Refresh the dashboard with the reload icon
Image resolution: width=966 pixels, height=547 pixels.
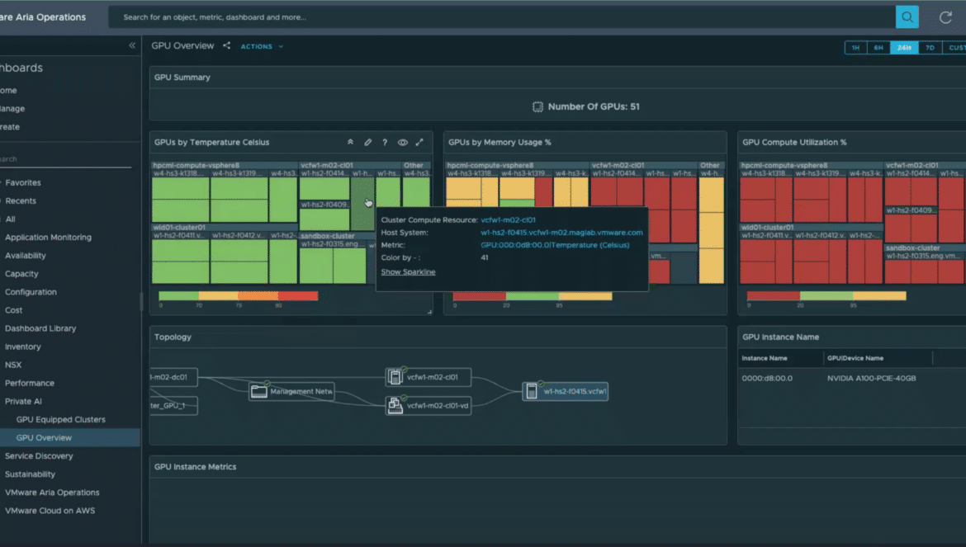[945, 17]
